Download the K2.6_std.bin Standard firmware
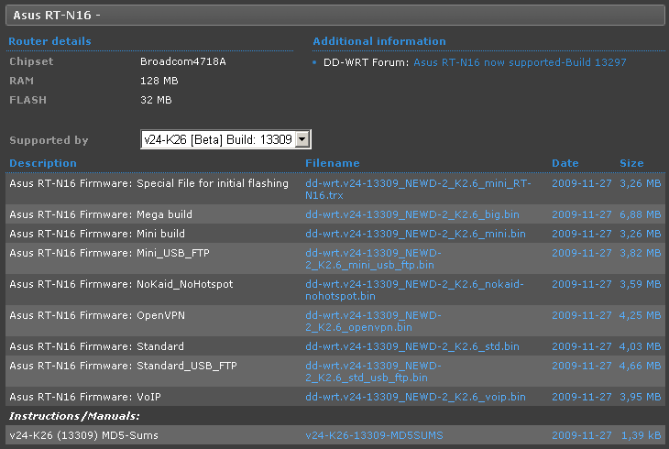Screen dimensions: 669x449 (x=412, y=346)
